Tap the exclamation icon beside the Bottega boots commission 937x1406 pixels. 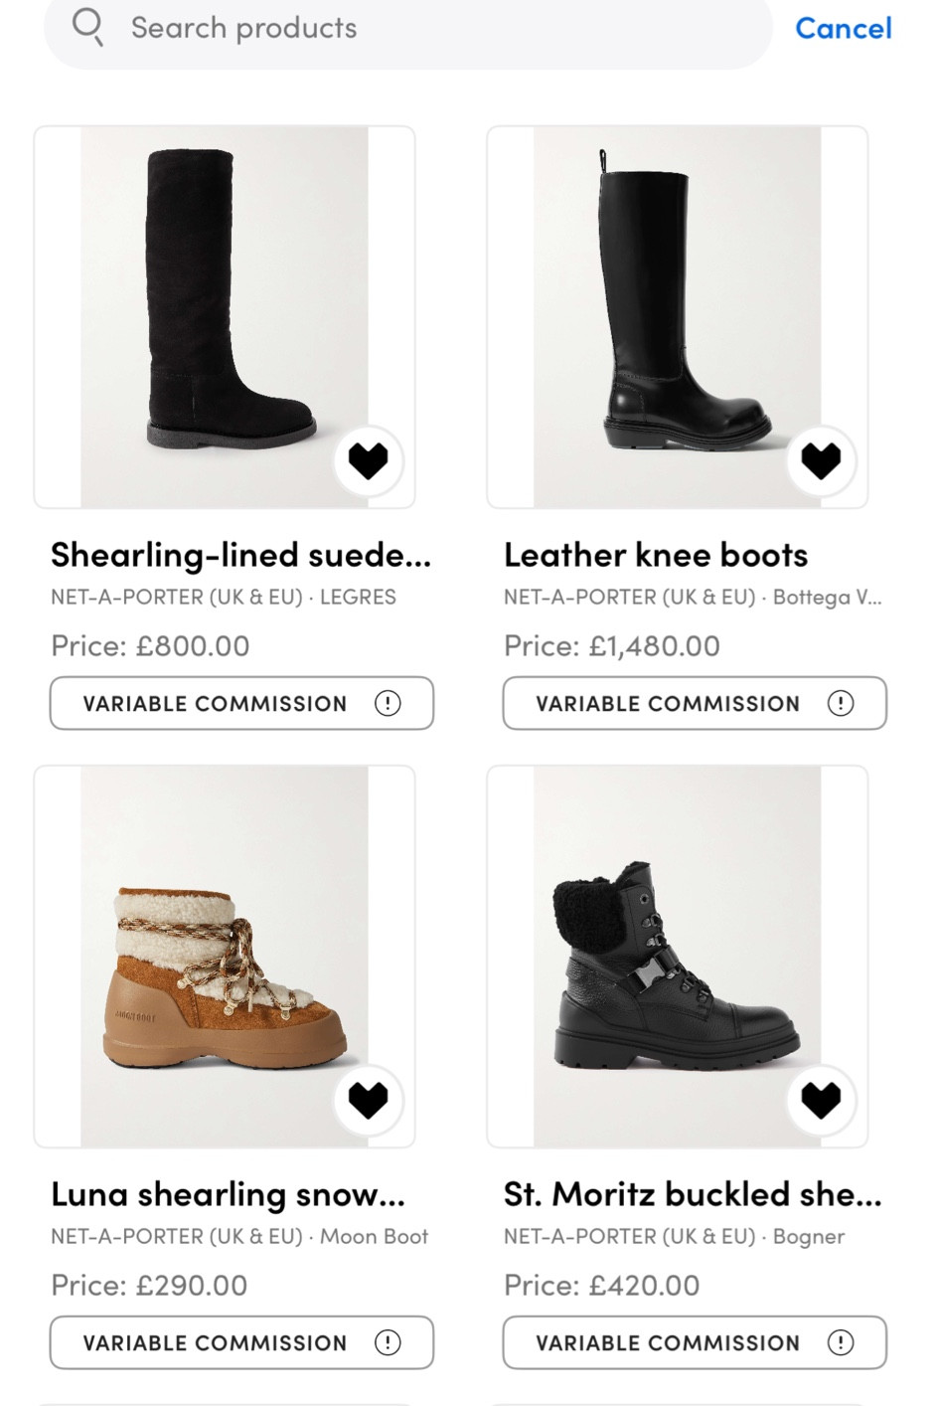(841, 703)
